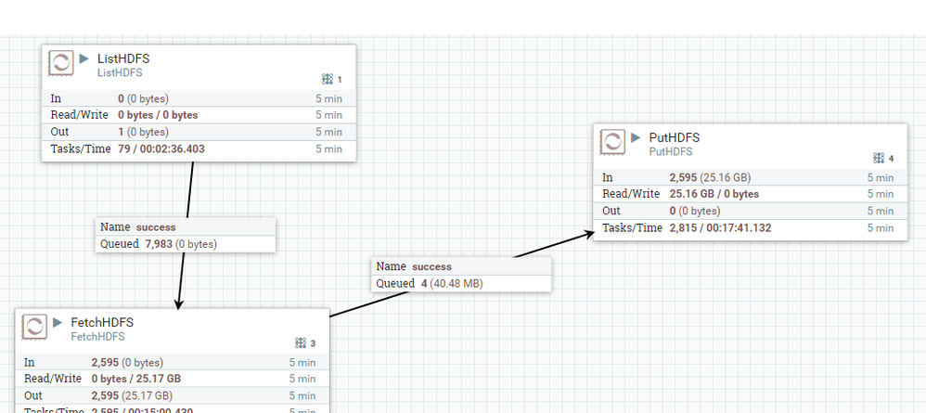This screenshot has height=413, width=926.
Task: Click the FetchHDFS running status arrow
Action: (x=58, y=322)
